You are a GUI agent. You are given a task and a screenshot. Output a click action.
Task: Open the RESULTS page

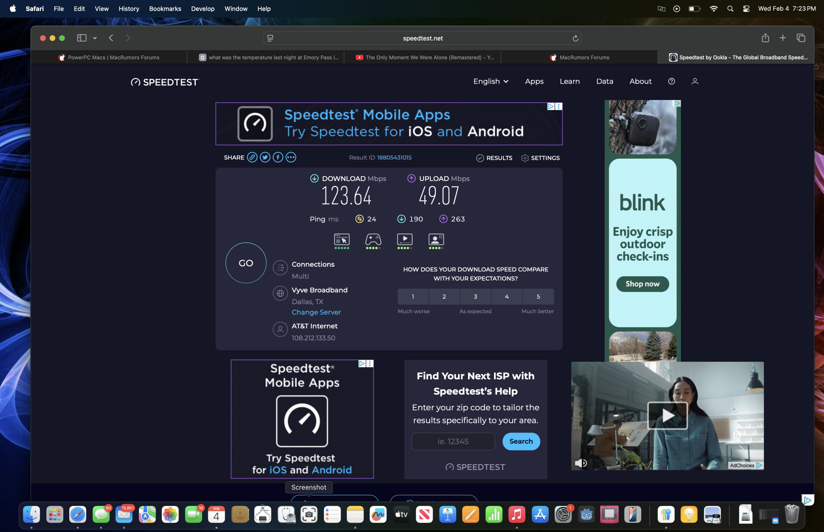click(x=494, y=158)
